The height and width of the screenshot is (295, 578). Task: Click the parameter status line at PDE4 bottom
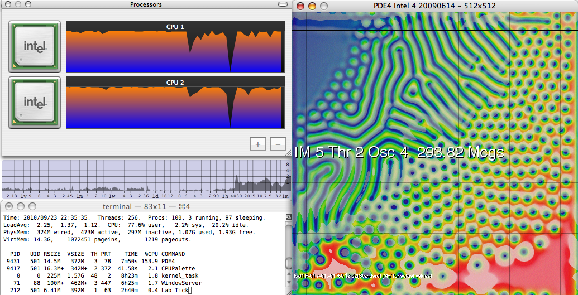(x=363, y=276)
